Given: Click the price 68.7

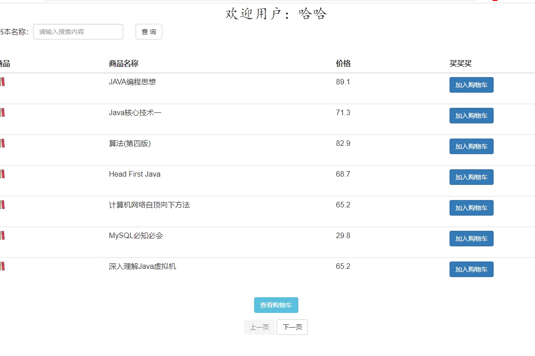Looking at the screenshot, I should click(343, 174).
